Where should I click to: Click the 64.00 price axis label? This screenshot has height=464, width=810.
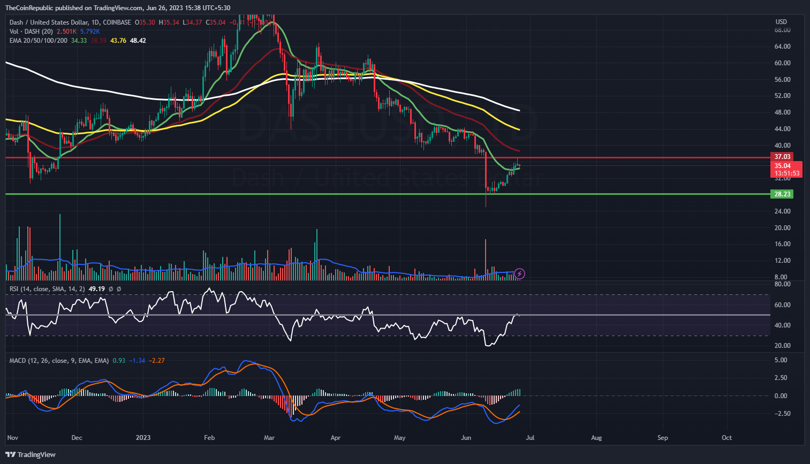pos(782,47)
